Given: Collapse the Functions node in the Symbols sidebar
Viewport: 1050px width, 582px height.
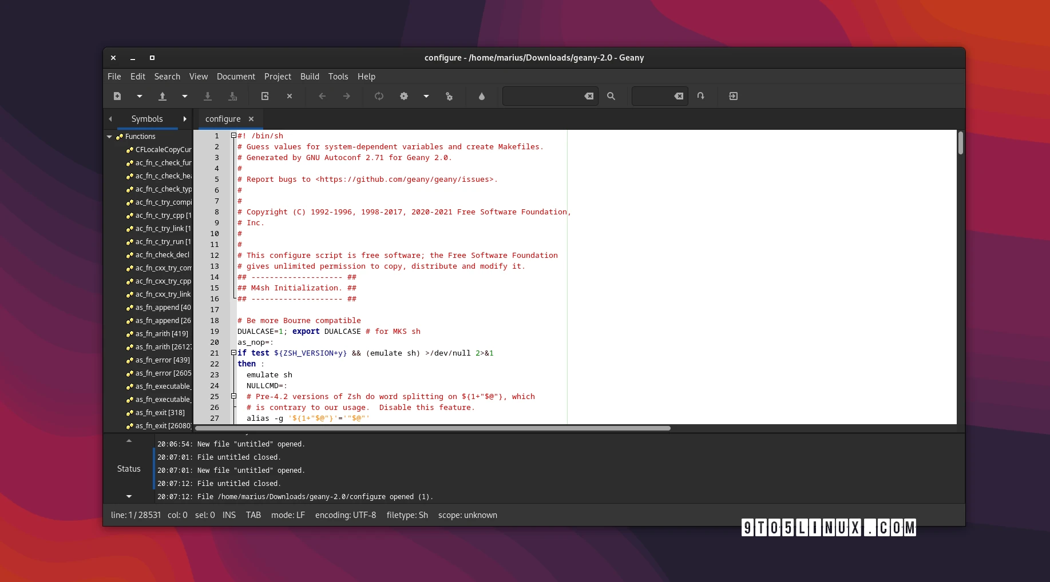Looking at the screenshot, I should tap(109, 136).
